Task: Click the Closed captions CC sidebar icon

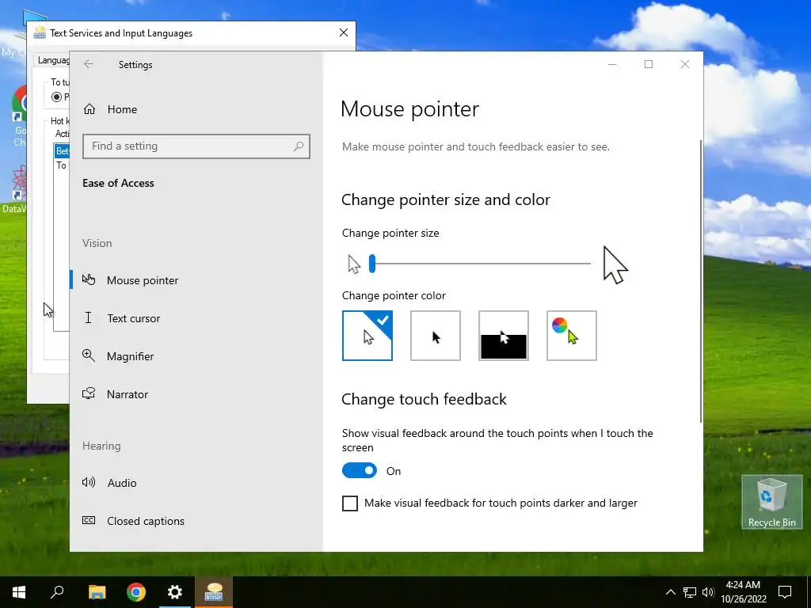Action: pyautogui.click(x=89, y=520)
